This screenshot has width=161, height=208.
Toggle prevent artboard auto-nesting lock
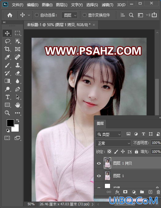click(x=130, y=152)
